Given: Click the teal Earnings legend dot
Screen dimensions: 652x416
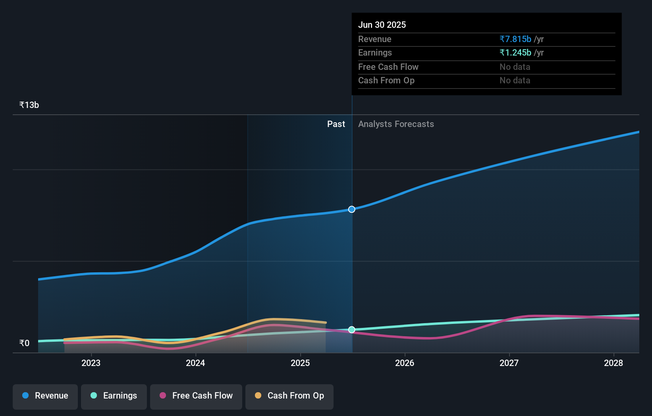Looking at the screenshot, I should point(93,396).
